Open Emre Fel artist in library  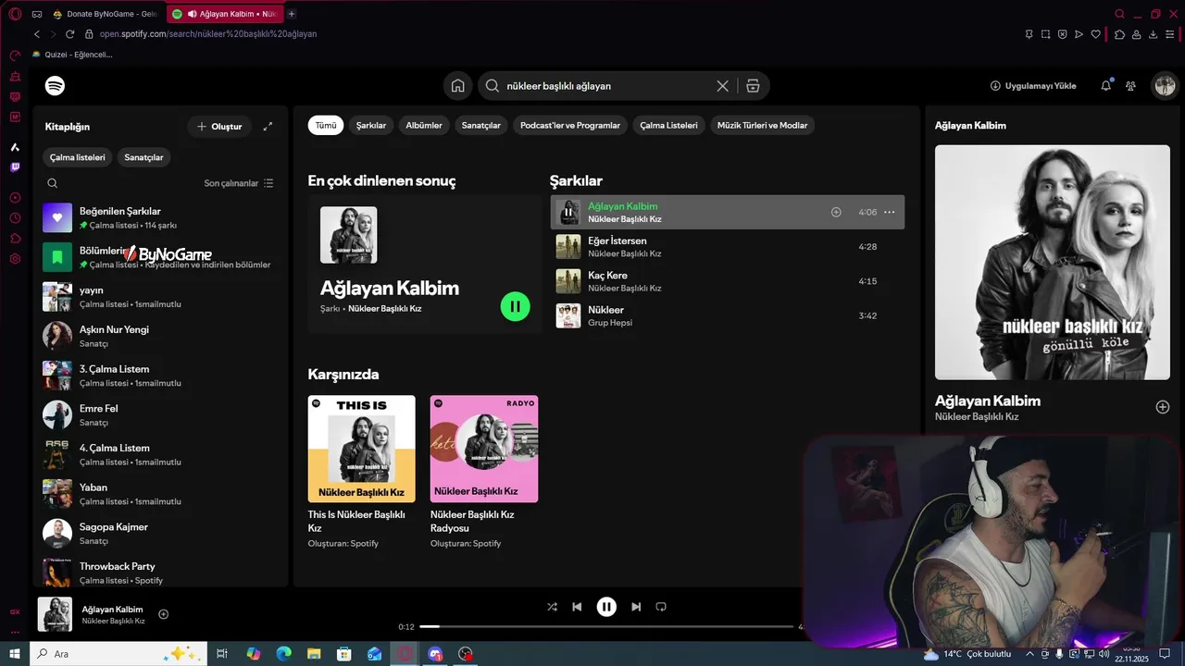[x=161, y=415]
